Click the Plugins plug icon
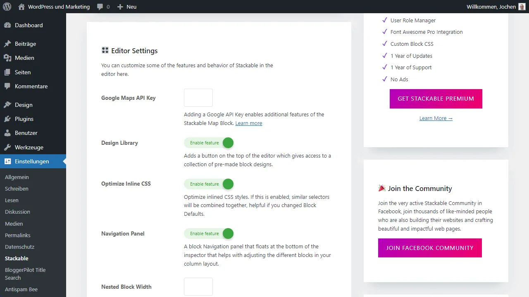This screenshot has height=297, width=529. point(7,119)
